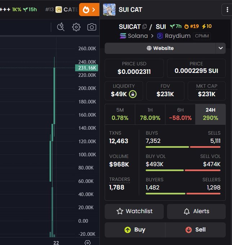Click the TXNS 12,463 value
The height and width of the screenshot is (245, 232).
click(x=119, y=141)
